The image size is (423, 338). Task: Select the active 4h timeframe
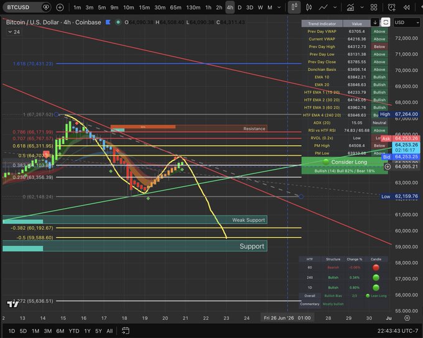point(230,7)
